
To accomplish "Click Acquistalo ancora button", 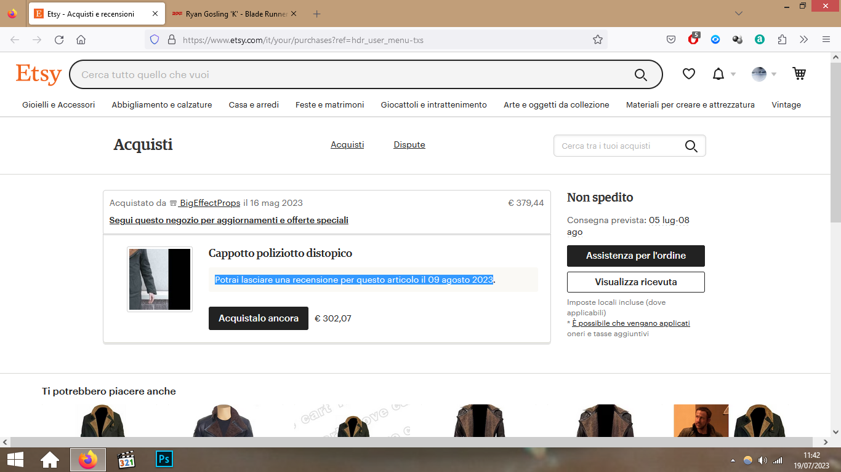I will (x=259, y=318).
